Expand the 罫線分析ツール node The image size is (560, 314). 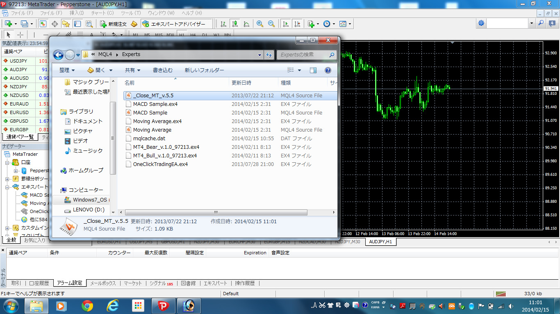(7, 179)
